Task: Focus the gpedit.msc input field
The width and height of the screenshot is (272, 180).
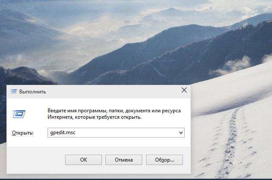Action: [116, 132]
